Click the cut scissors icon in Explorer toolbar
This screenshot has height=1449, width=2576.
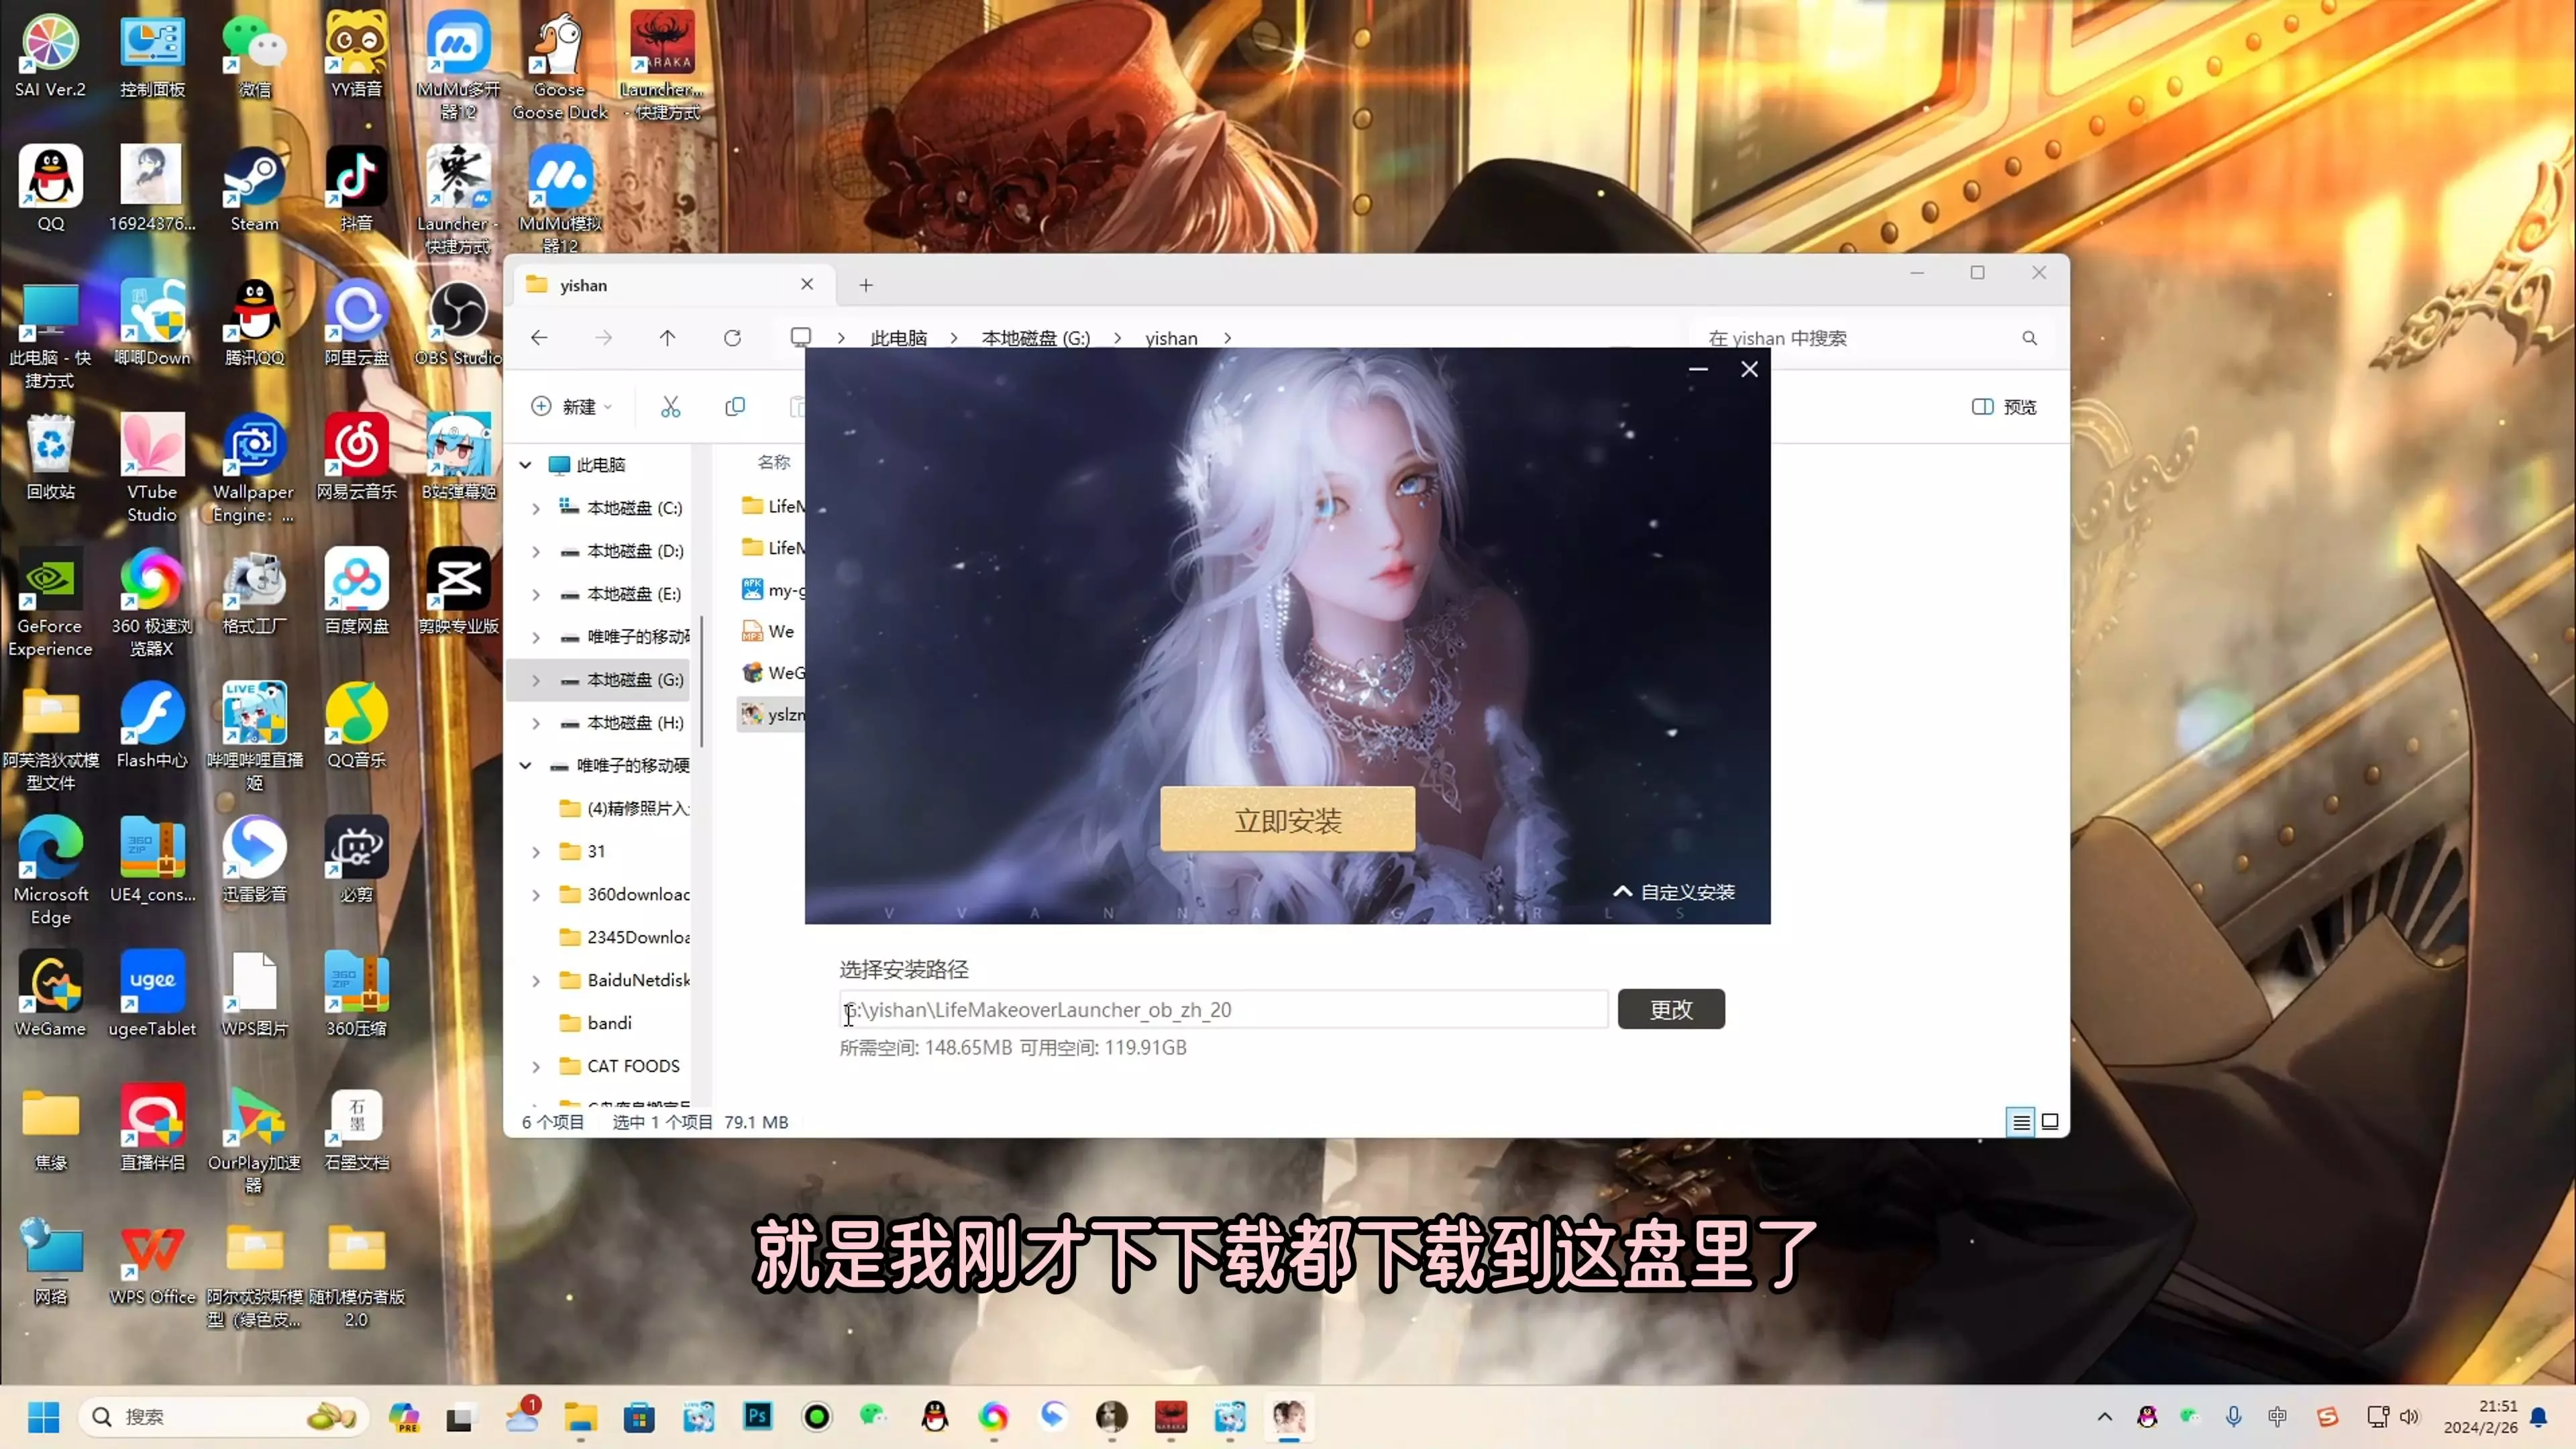click(x=670, y=407)
